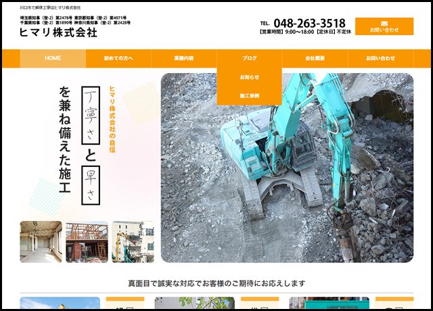Open the bottom teal-colored card image
The height and width of the screenshot is (311, 433).
(329, 304)
